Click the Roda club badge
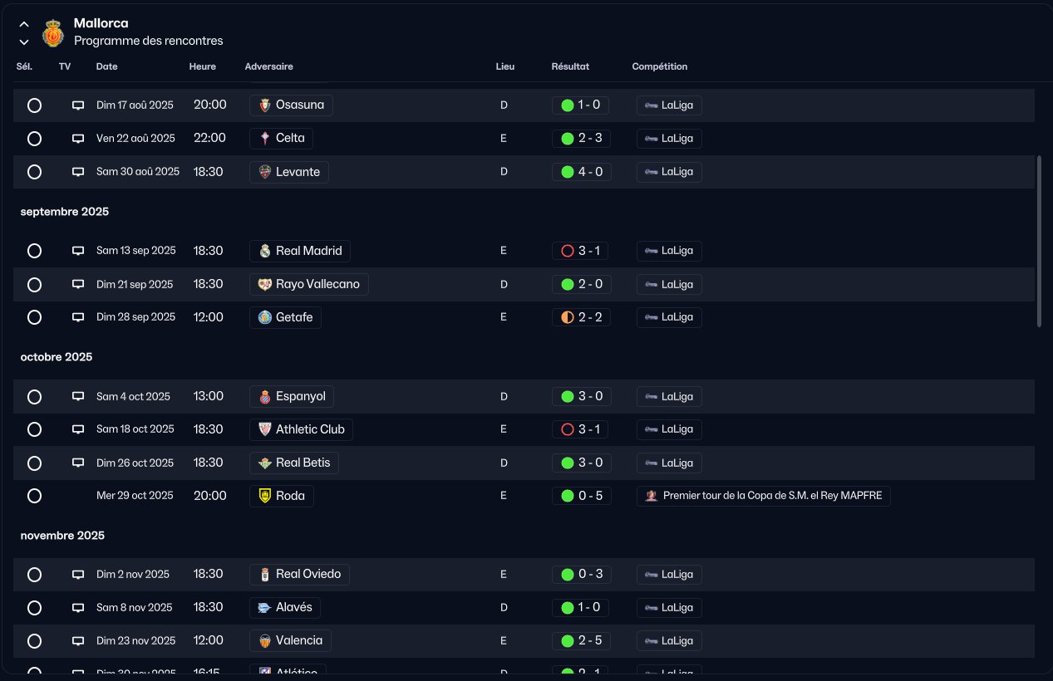This screenshot has height=681, width=1053. [265, 496]
